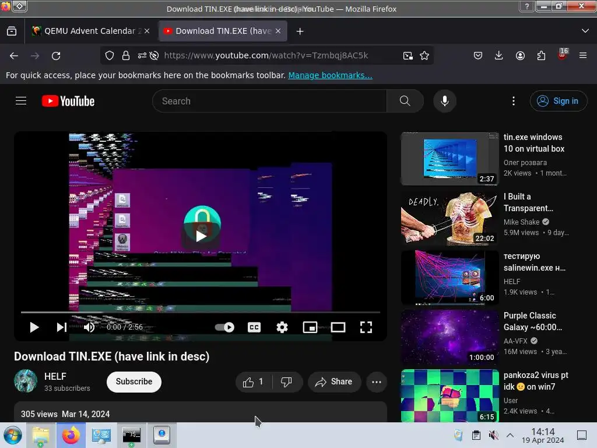Search with your voice microphone
The height and width of the screenshot is (448, 597).
(x=445, y=101)
